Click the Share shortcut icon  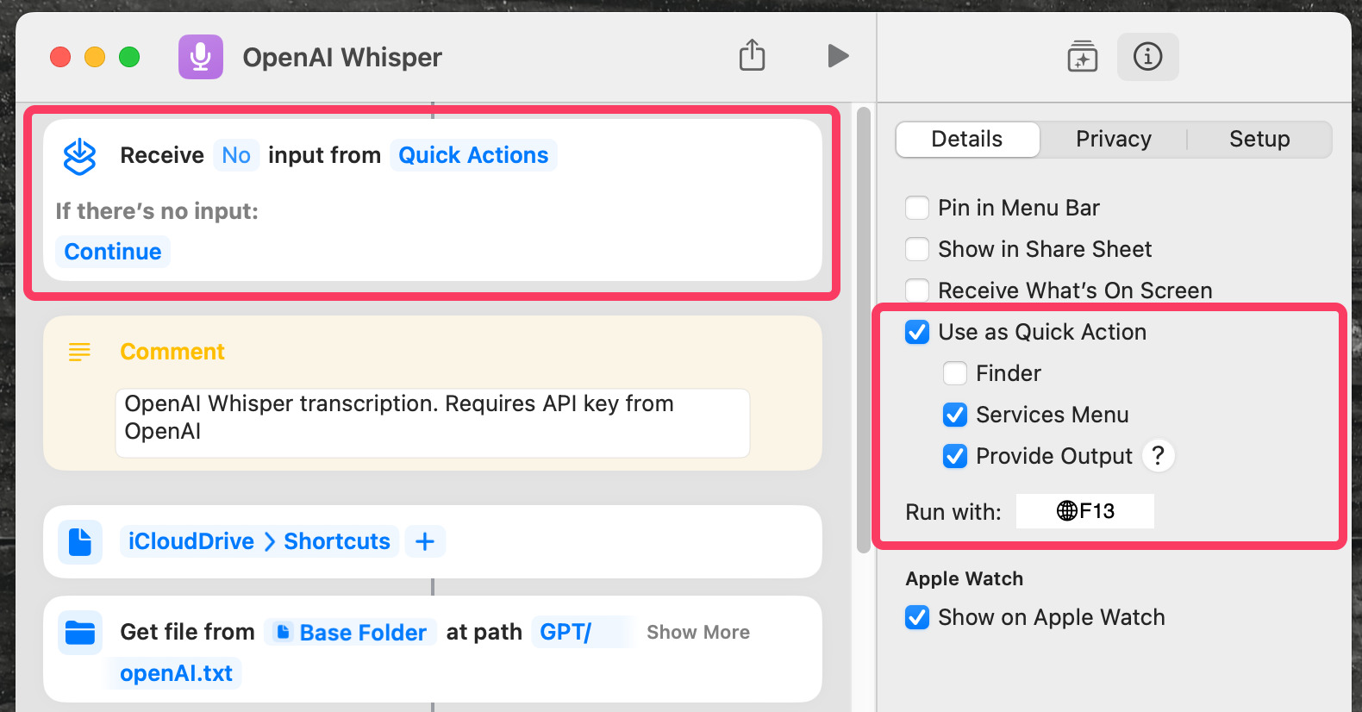coord(752,56)
